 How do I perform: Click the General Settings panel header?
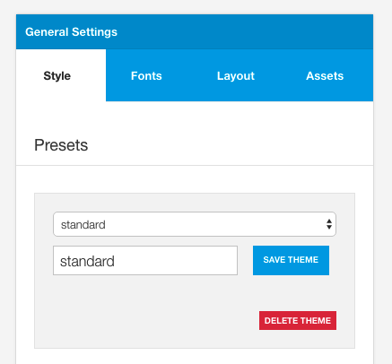(x=195, y=32)
